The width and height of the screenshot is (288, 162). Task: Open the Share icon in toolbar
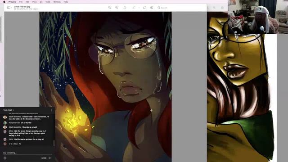125,8
